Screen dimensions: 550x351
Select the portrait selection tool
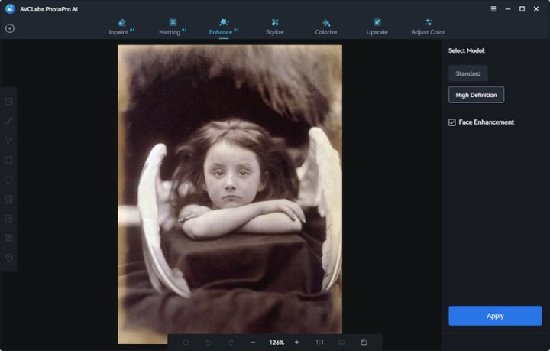coord(8,199)
